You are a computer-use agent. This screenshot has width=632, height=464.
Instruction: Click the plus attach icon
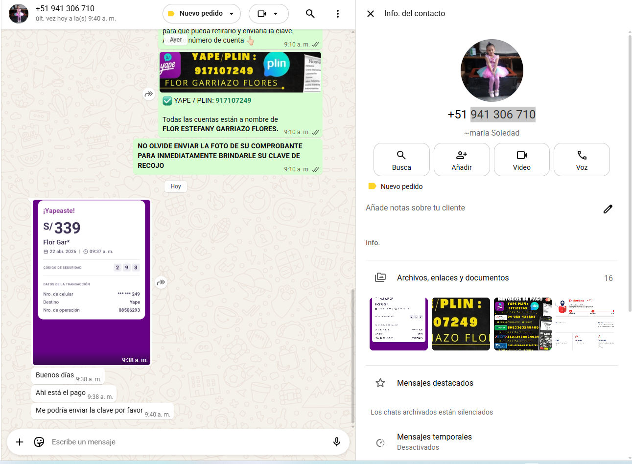(x=20, y=442)
